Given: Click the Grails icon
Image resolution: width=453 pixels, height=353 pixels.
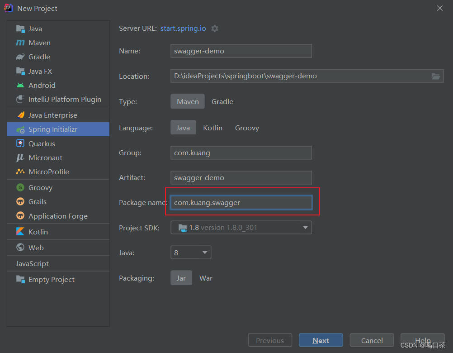Looking at the screenshot, I should point(20,201).
